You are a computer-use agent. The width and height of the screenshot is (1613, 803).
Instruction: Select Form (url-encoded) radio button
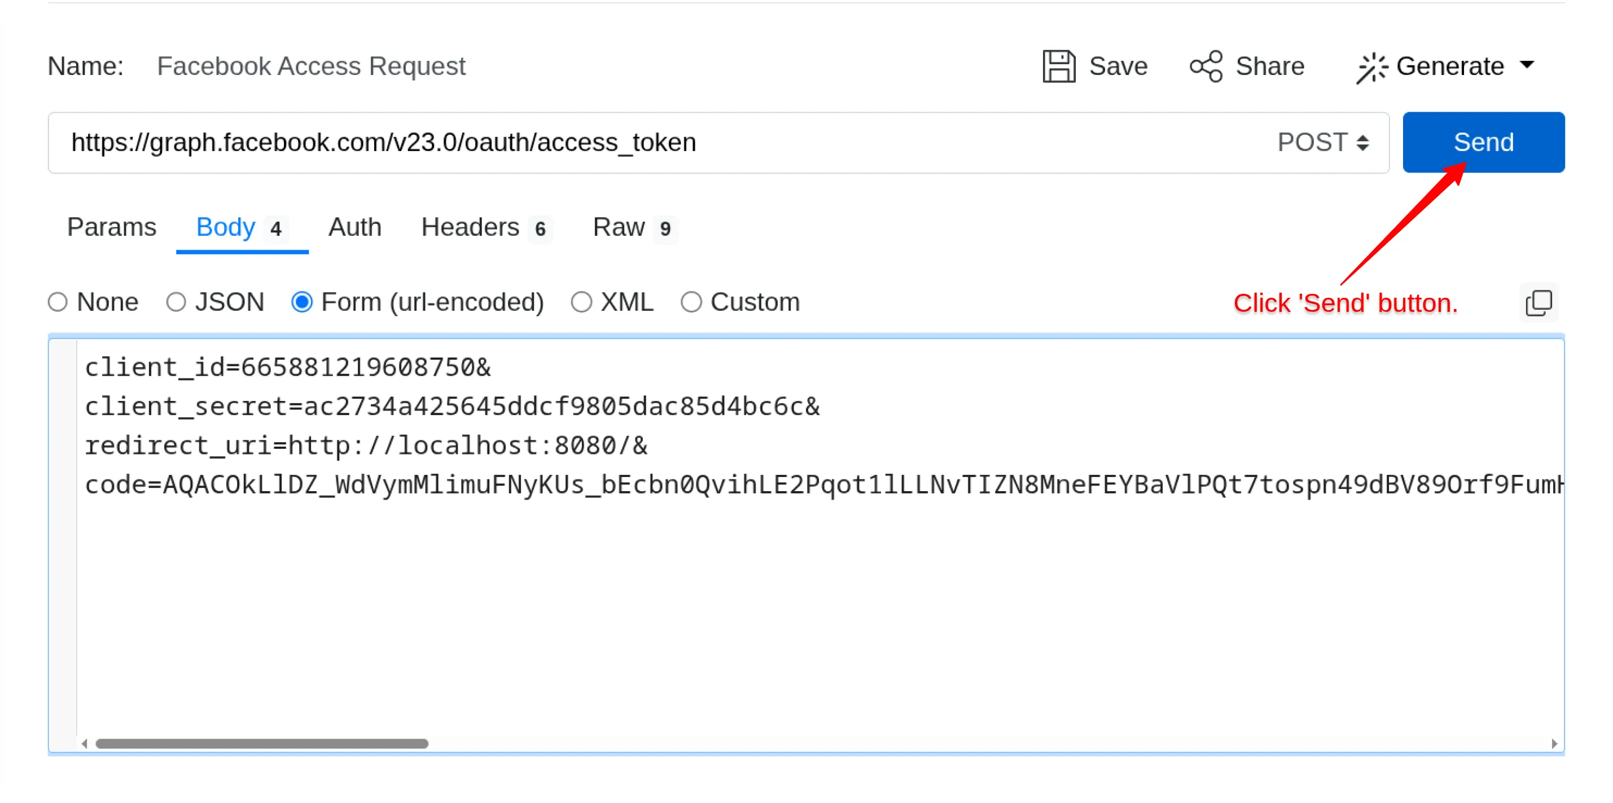[x=302, y=302]
